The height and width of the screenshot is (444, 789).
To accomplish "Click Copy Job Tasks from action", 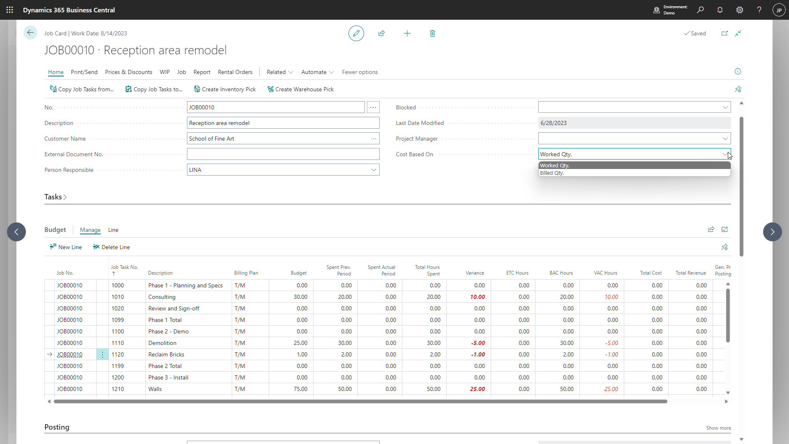I will click(x=82, y=89).
